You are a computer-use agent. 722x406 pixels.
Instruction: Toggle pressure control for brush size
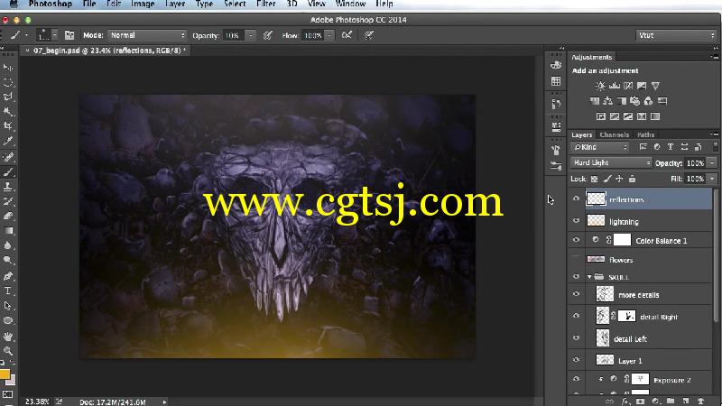tap(369, 35)
